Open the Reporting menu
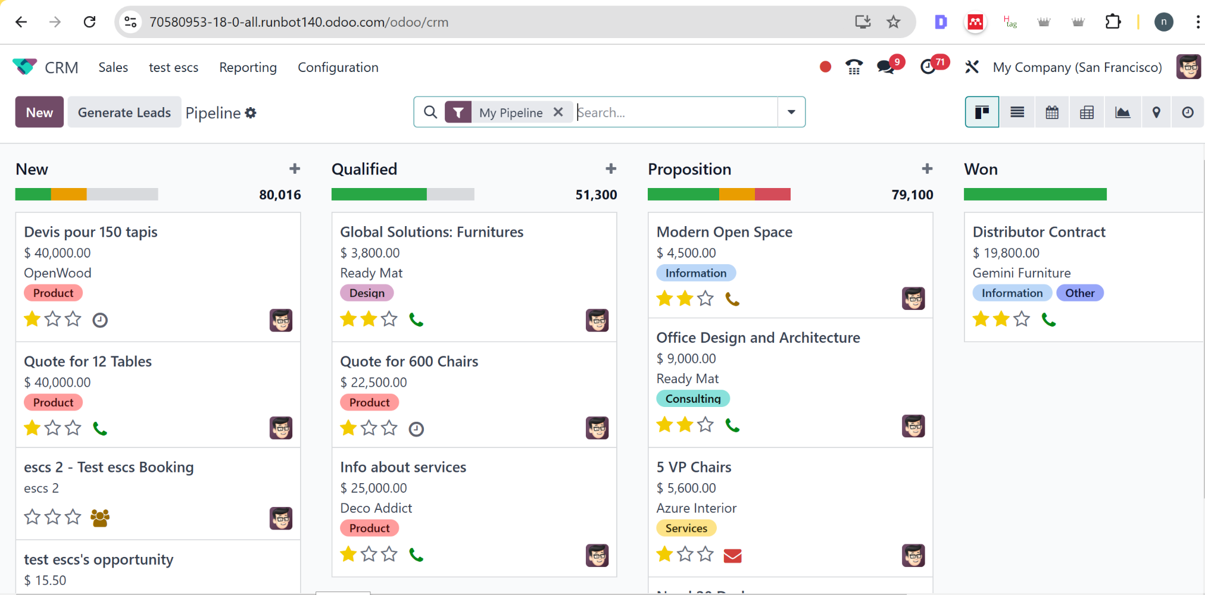The width and height of the screenshot is (1205, 595). pyautogui.click(x=248, y=67)
